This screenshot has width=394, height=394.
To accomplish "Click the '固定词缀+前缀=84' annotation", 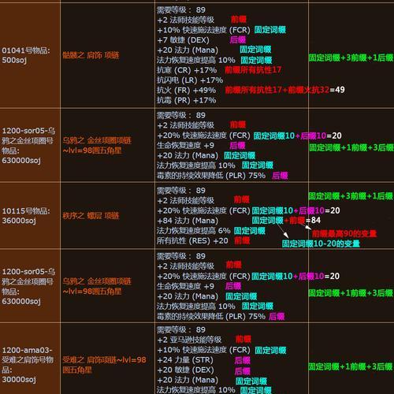I will [x=286, y=220].
